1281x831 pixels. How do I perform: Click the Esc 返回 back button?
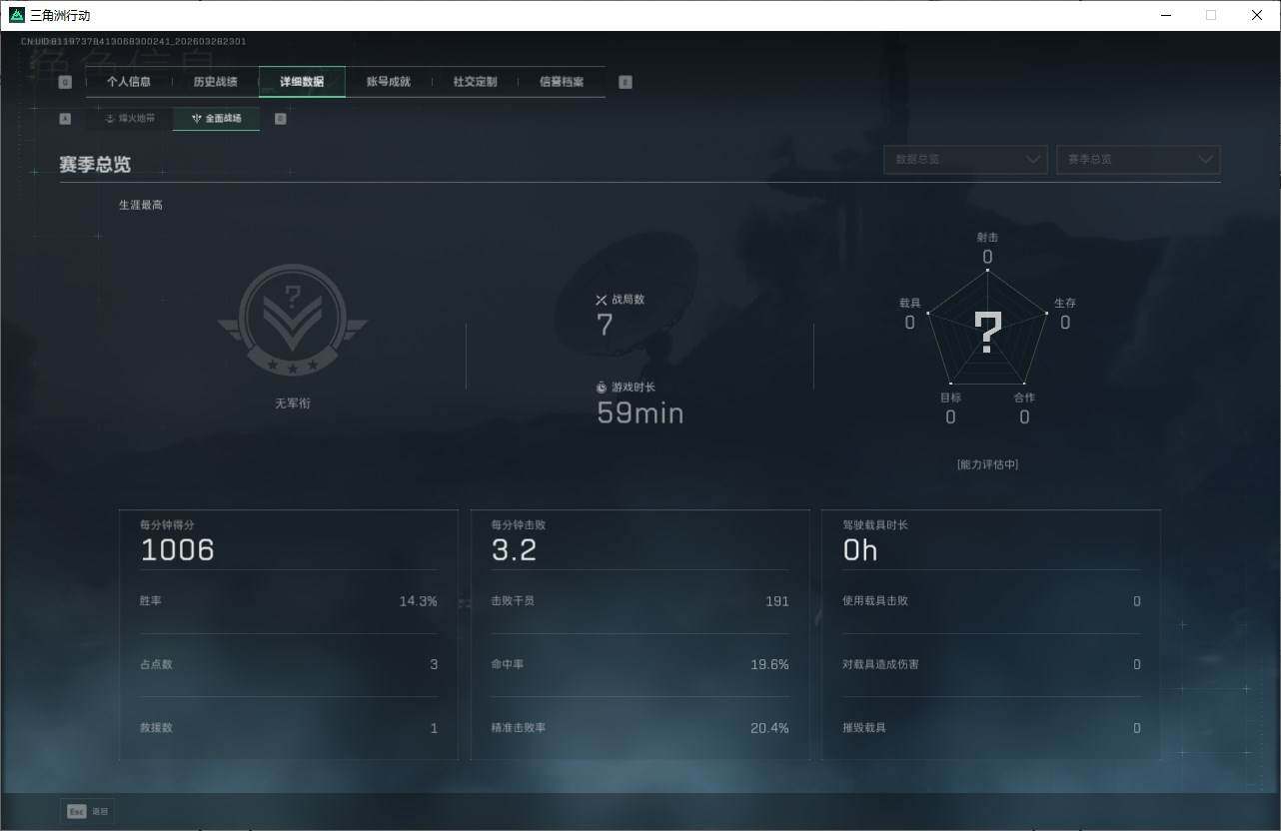(x=87, y=811)
